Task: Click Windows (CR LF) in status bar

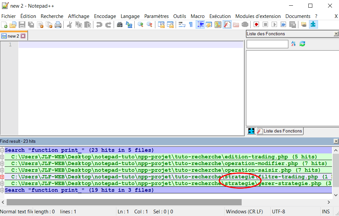Action: [x=244, y=212]
